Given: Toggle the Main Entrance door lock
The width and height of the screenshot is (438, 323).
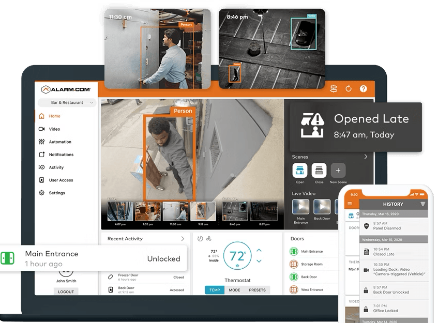Looking at the screenshot, I should click(294, 252).
